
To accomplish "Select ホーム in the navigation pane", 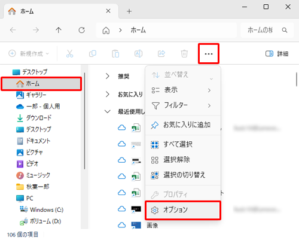I will coord(41,84).
